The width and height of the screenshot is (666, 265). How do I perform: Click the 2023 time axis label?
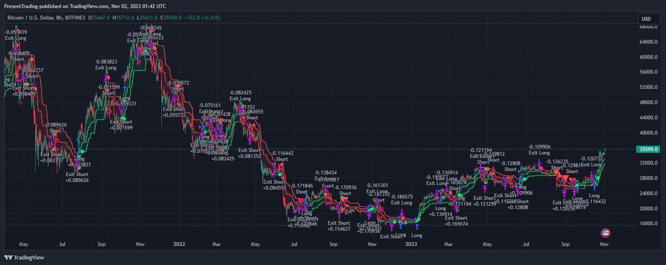click(x=411, y=244)
